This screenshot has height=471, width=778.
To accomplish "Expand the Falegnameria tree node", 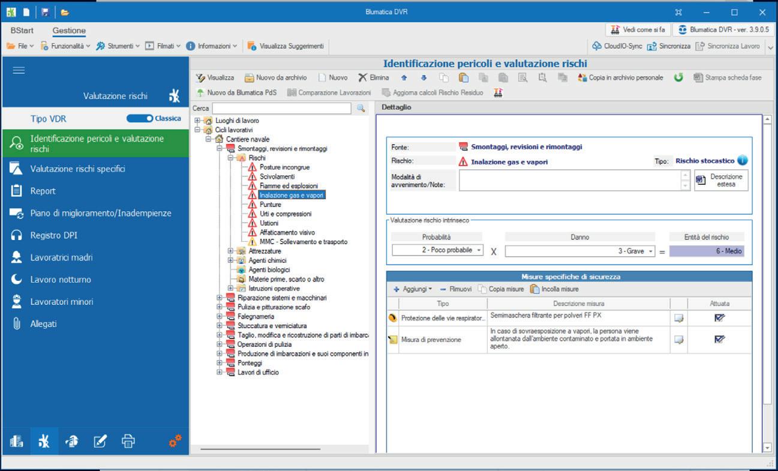I will (x=220, y=316).
